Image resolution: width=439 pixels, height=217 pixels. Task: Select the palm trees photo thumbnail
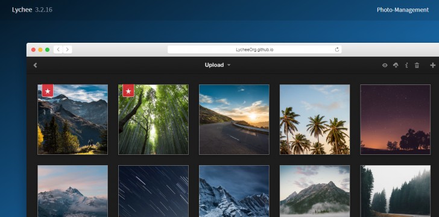coord(315,119)
